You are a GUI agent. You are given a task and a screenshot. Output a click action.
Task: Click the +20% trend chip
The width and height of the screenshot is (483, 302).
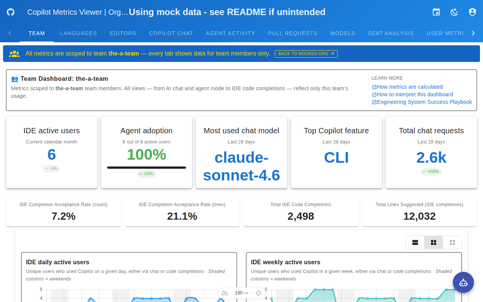click(146, 174)
